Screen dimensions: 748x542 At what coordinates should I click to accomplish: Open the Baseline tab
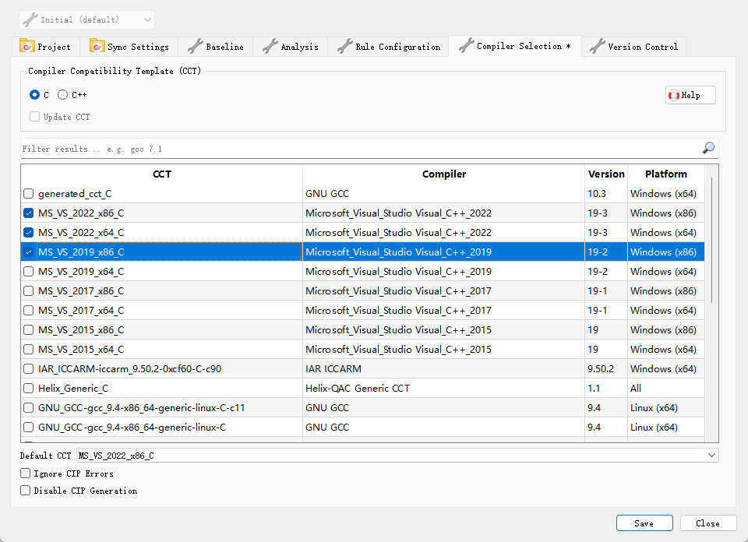click(x=216, y=47)
